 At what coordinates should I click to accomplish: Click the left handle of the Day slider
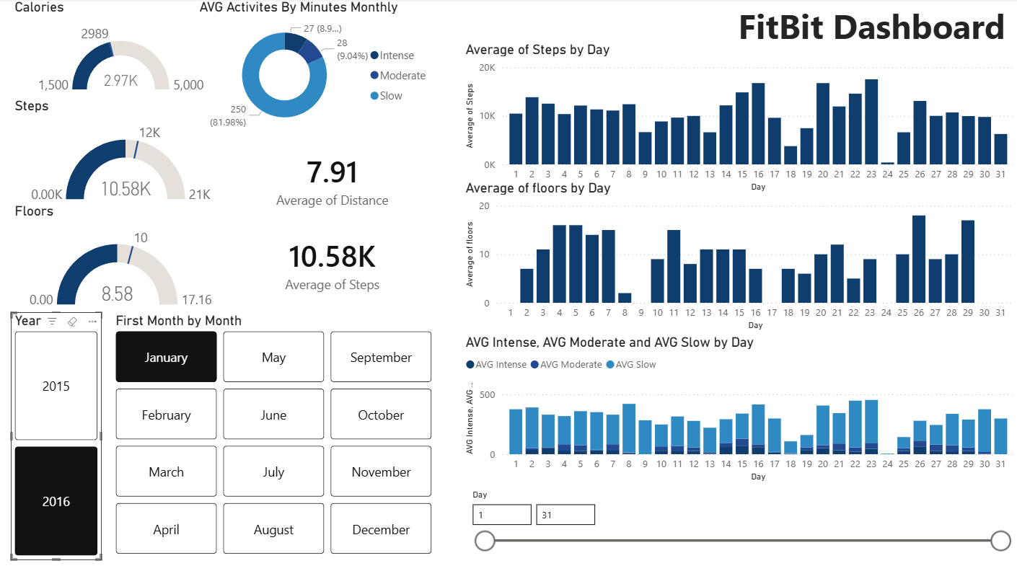(x=485, y=540)
